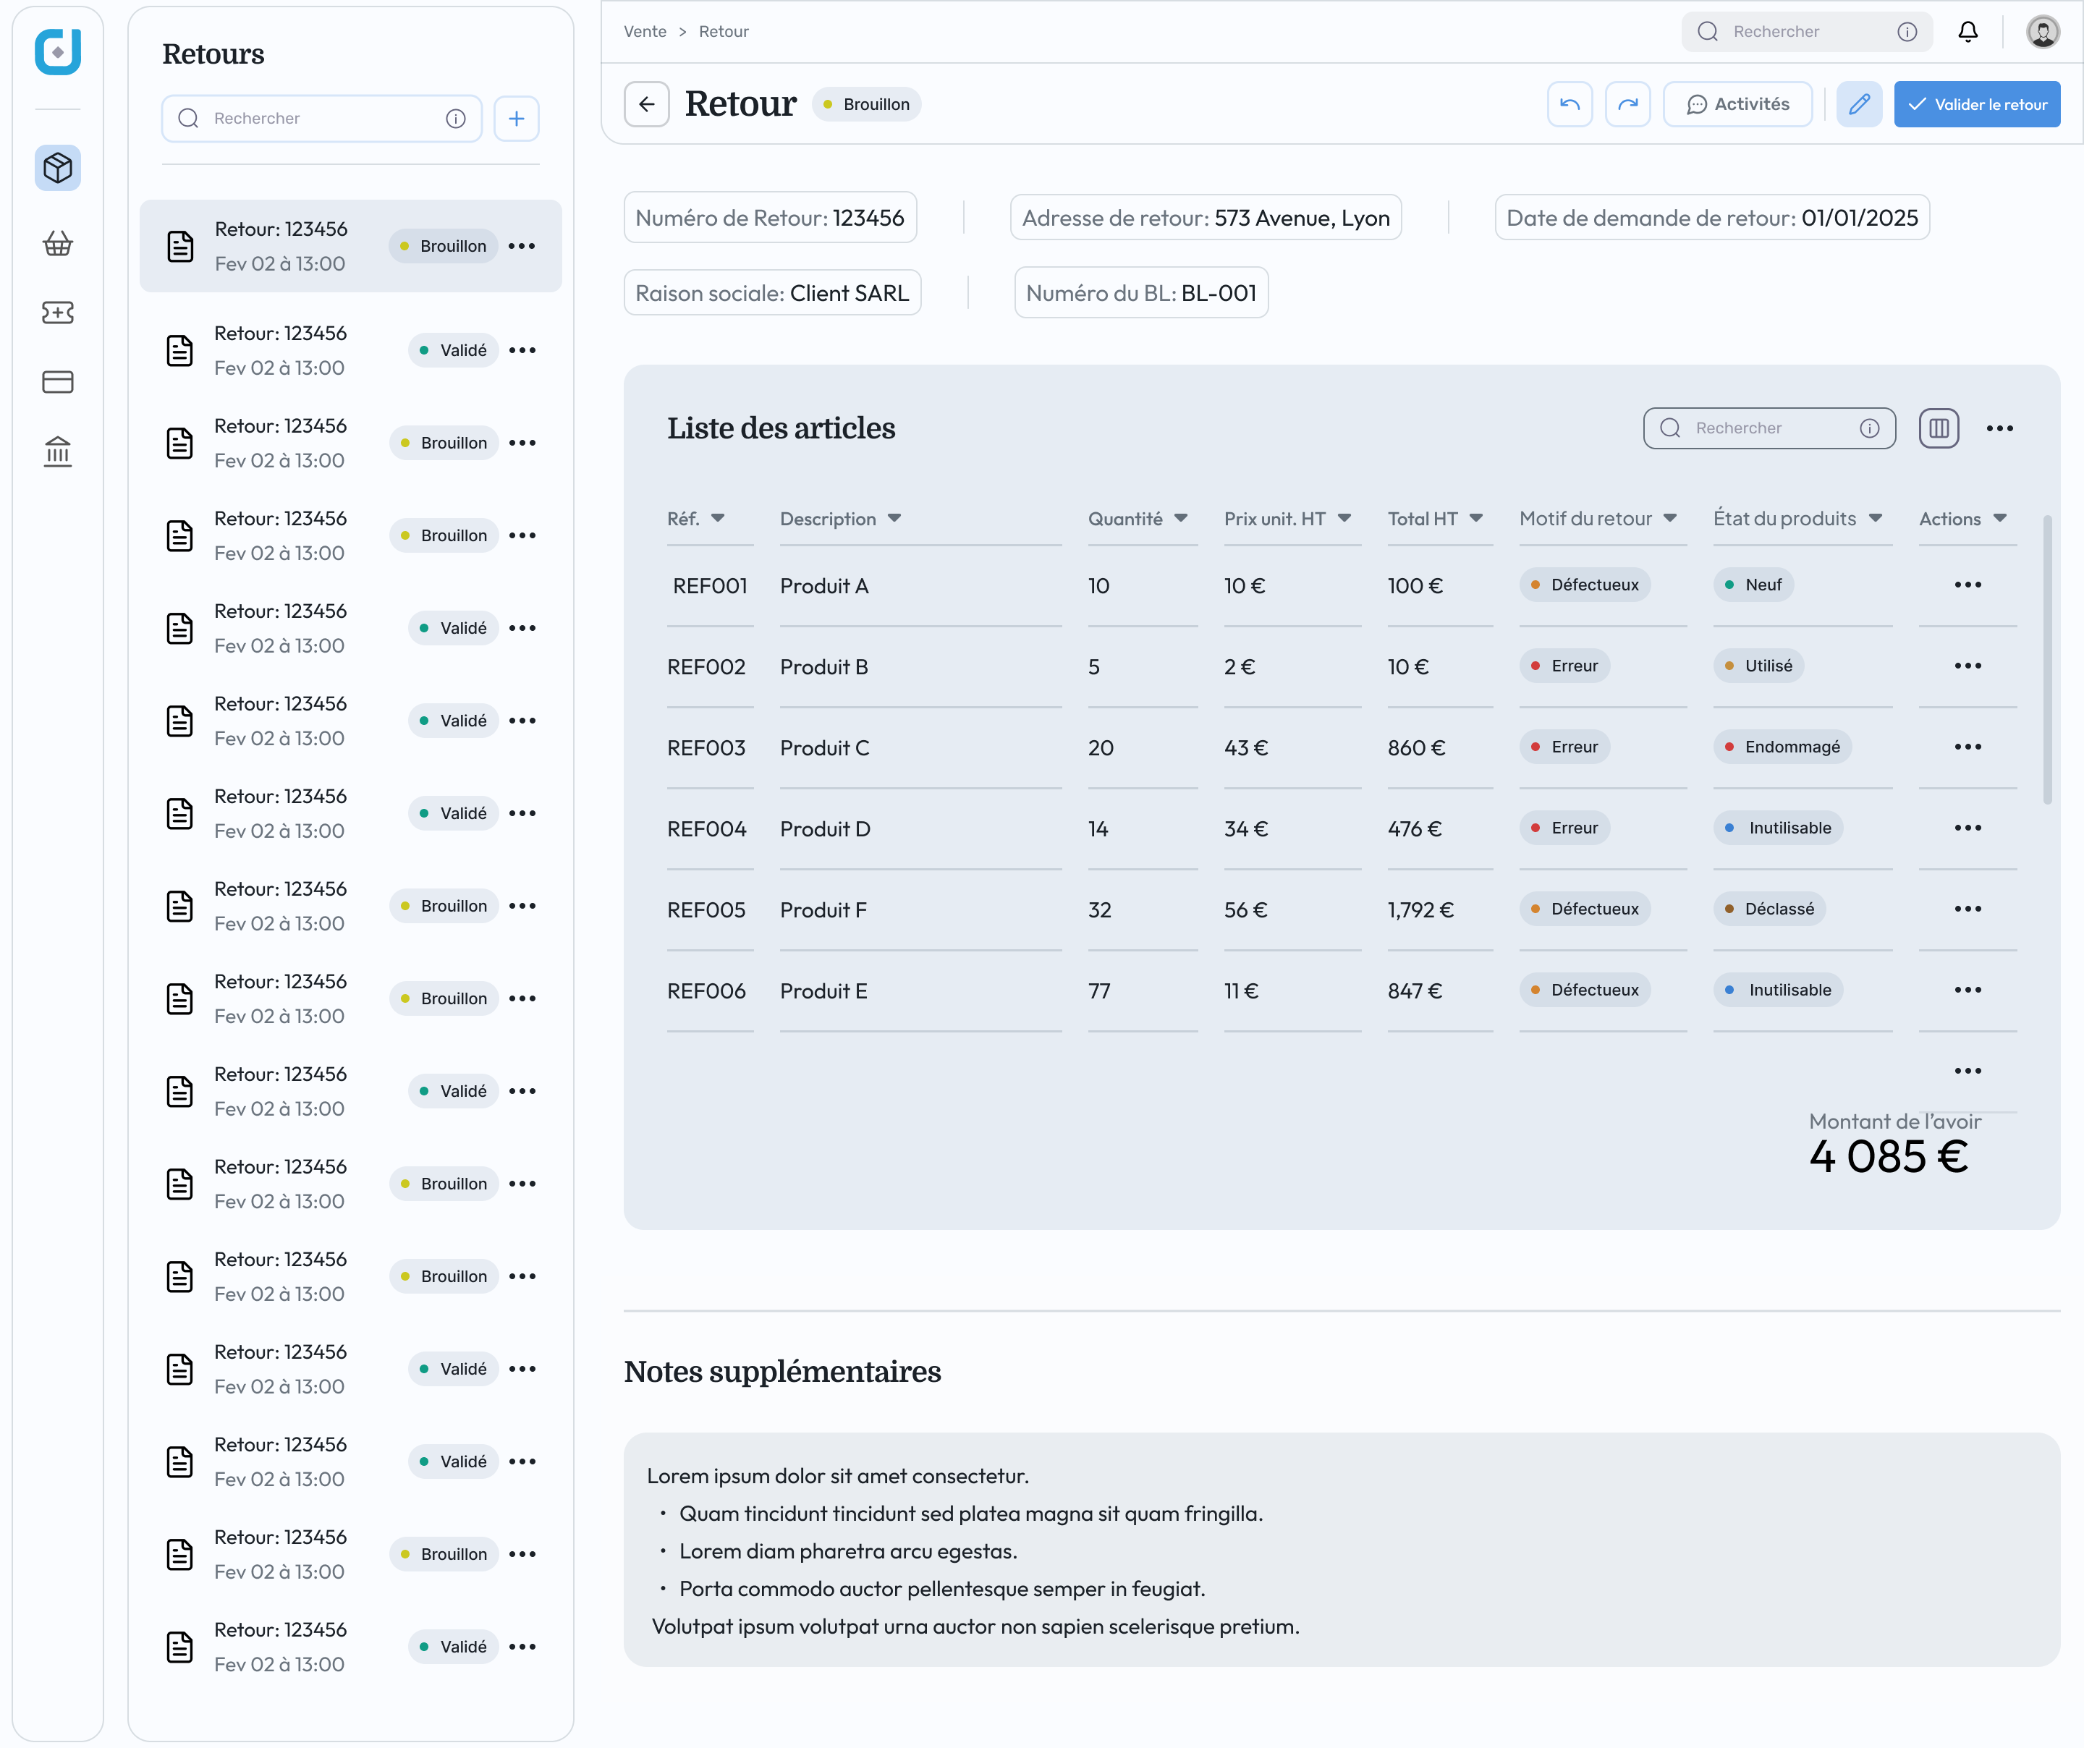
Task: Click Produit D description cell
Action: point(825,828)
